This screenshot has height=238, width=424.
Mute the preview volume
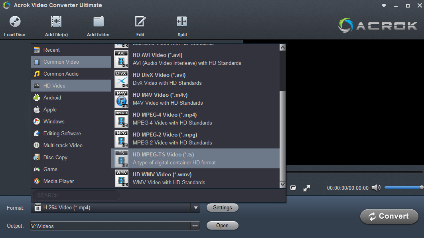point(376,187)
